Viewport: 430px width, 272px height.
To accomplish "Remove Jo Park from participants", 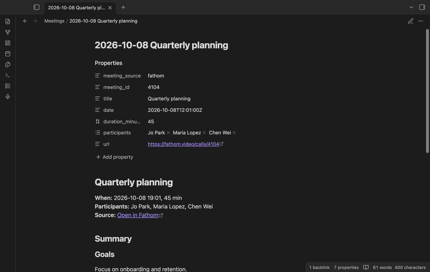I will point(168,133).
